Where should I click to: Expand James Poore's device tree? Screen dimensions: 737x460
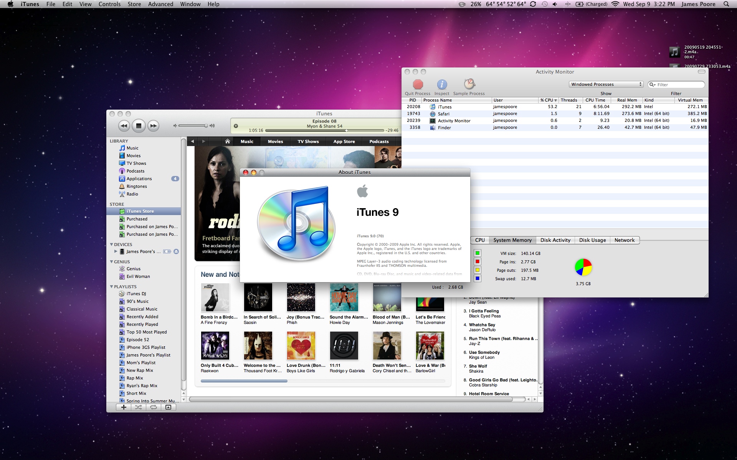pos(116,251)
